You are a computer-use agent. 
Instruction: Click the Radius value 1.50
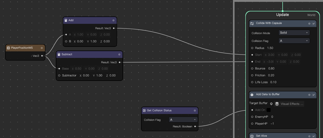(x=270, y=48)
